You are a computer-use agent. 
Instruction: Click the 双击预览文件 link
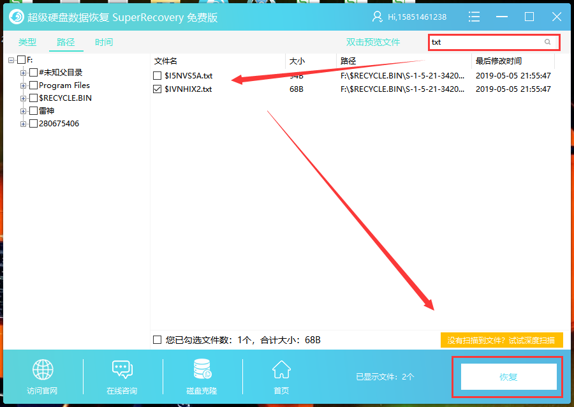click(x=373, y=42)
